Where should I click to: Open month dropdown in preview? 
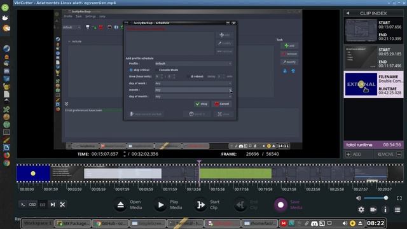[193, 90]
